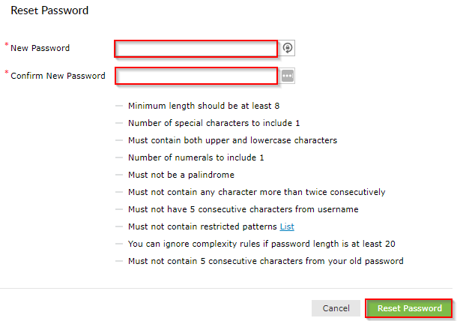The image size is (457, 321).
Task: Focus the New Password input field
Action: 196,49
